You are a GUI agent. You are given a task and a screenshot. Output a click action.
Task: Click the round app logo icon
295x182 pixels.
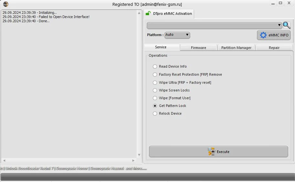pyautogui.click(x=5, y=4)
